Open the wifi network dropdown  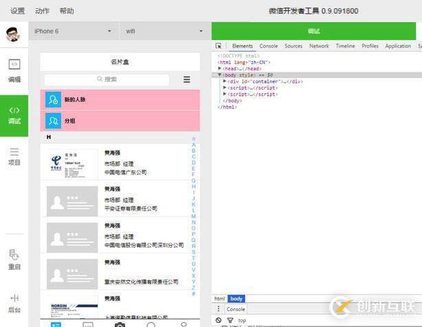coord(165,31)
